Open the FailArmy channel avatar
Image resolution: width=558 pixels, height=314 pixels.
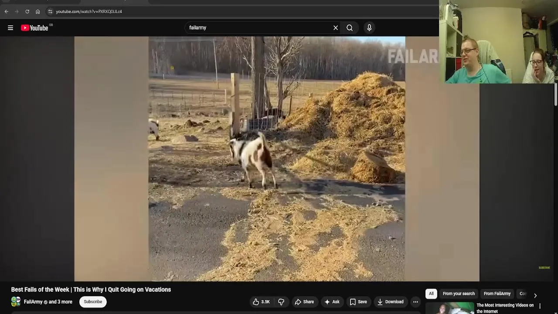click(16, 301)
